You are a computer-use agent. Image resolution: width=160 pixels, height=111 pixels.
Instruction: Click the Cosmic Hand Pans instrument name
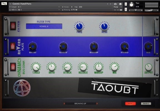click(x=22, y=4)
